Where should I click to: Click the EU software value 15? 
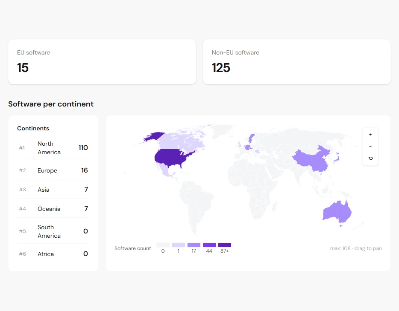point(23,68)
